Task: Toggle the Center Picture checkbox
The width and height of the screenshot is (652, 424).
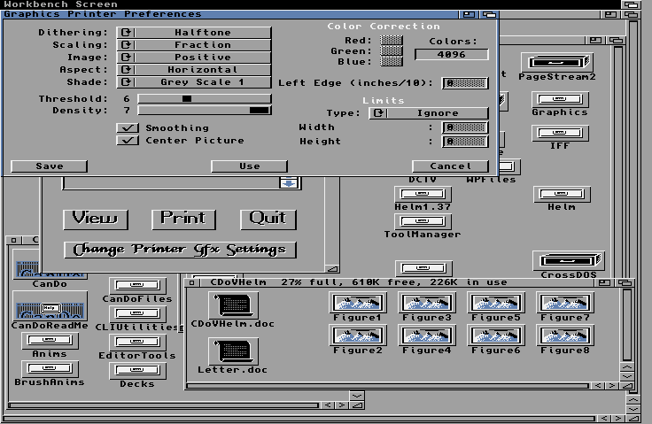Action: (128, 141)
